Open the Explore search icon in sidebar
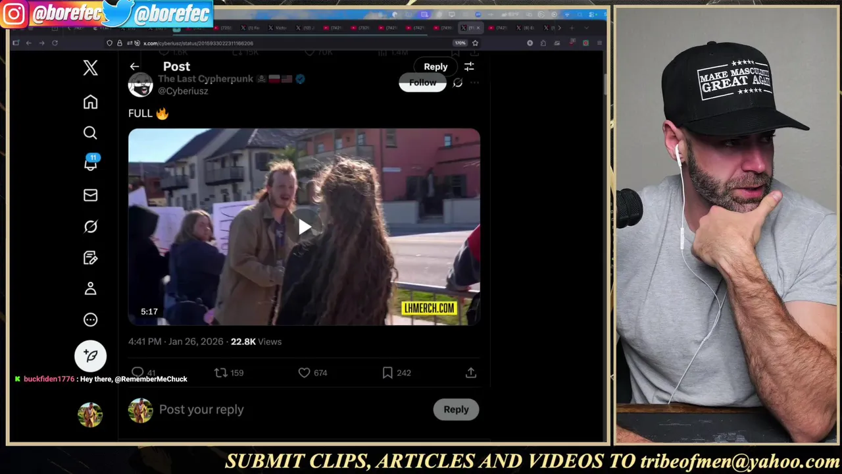 point(91,133)
